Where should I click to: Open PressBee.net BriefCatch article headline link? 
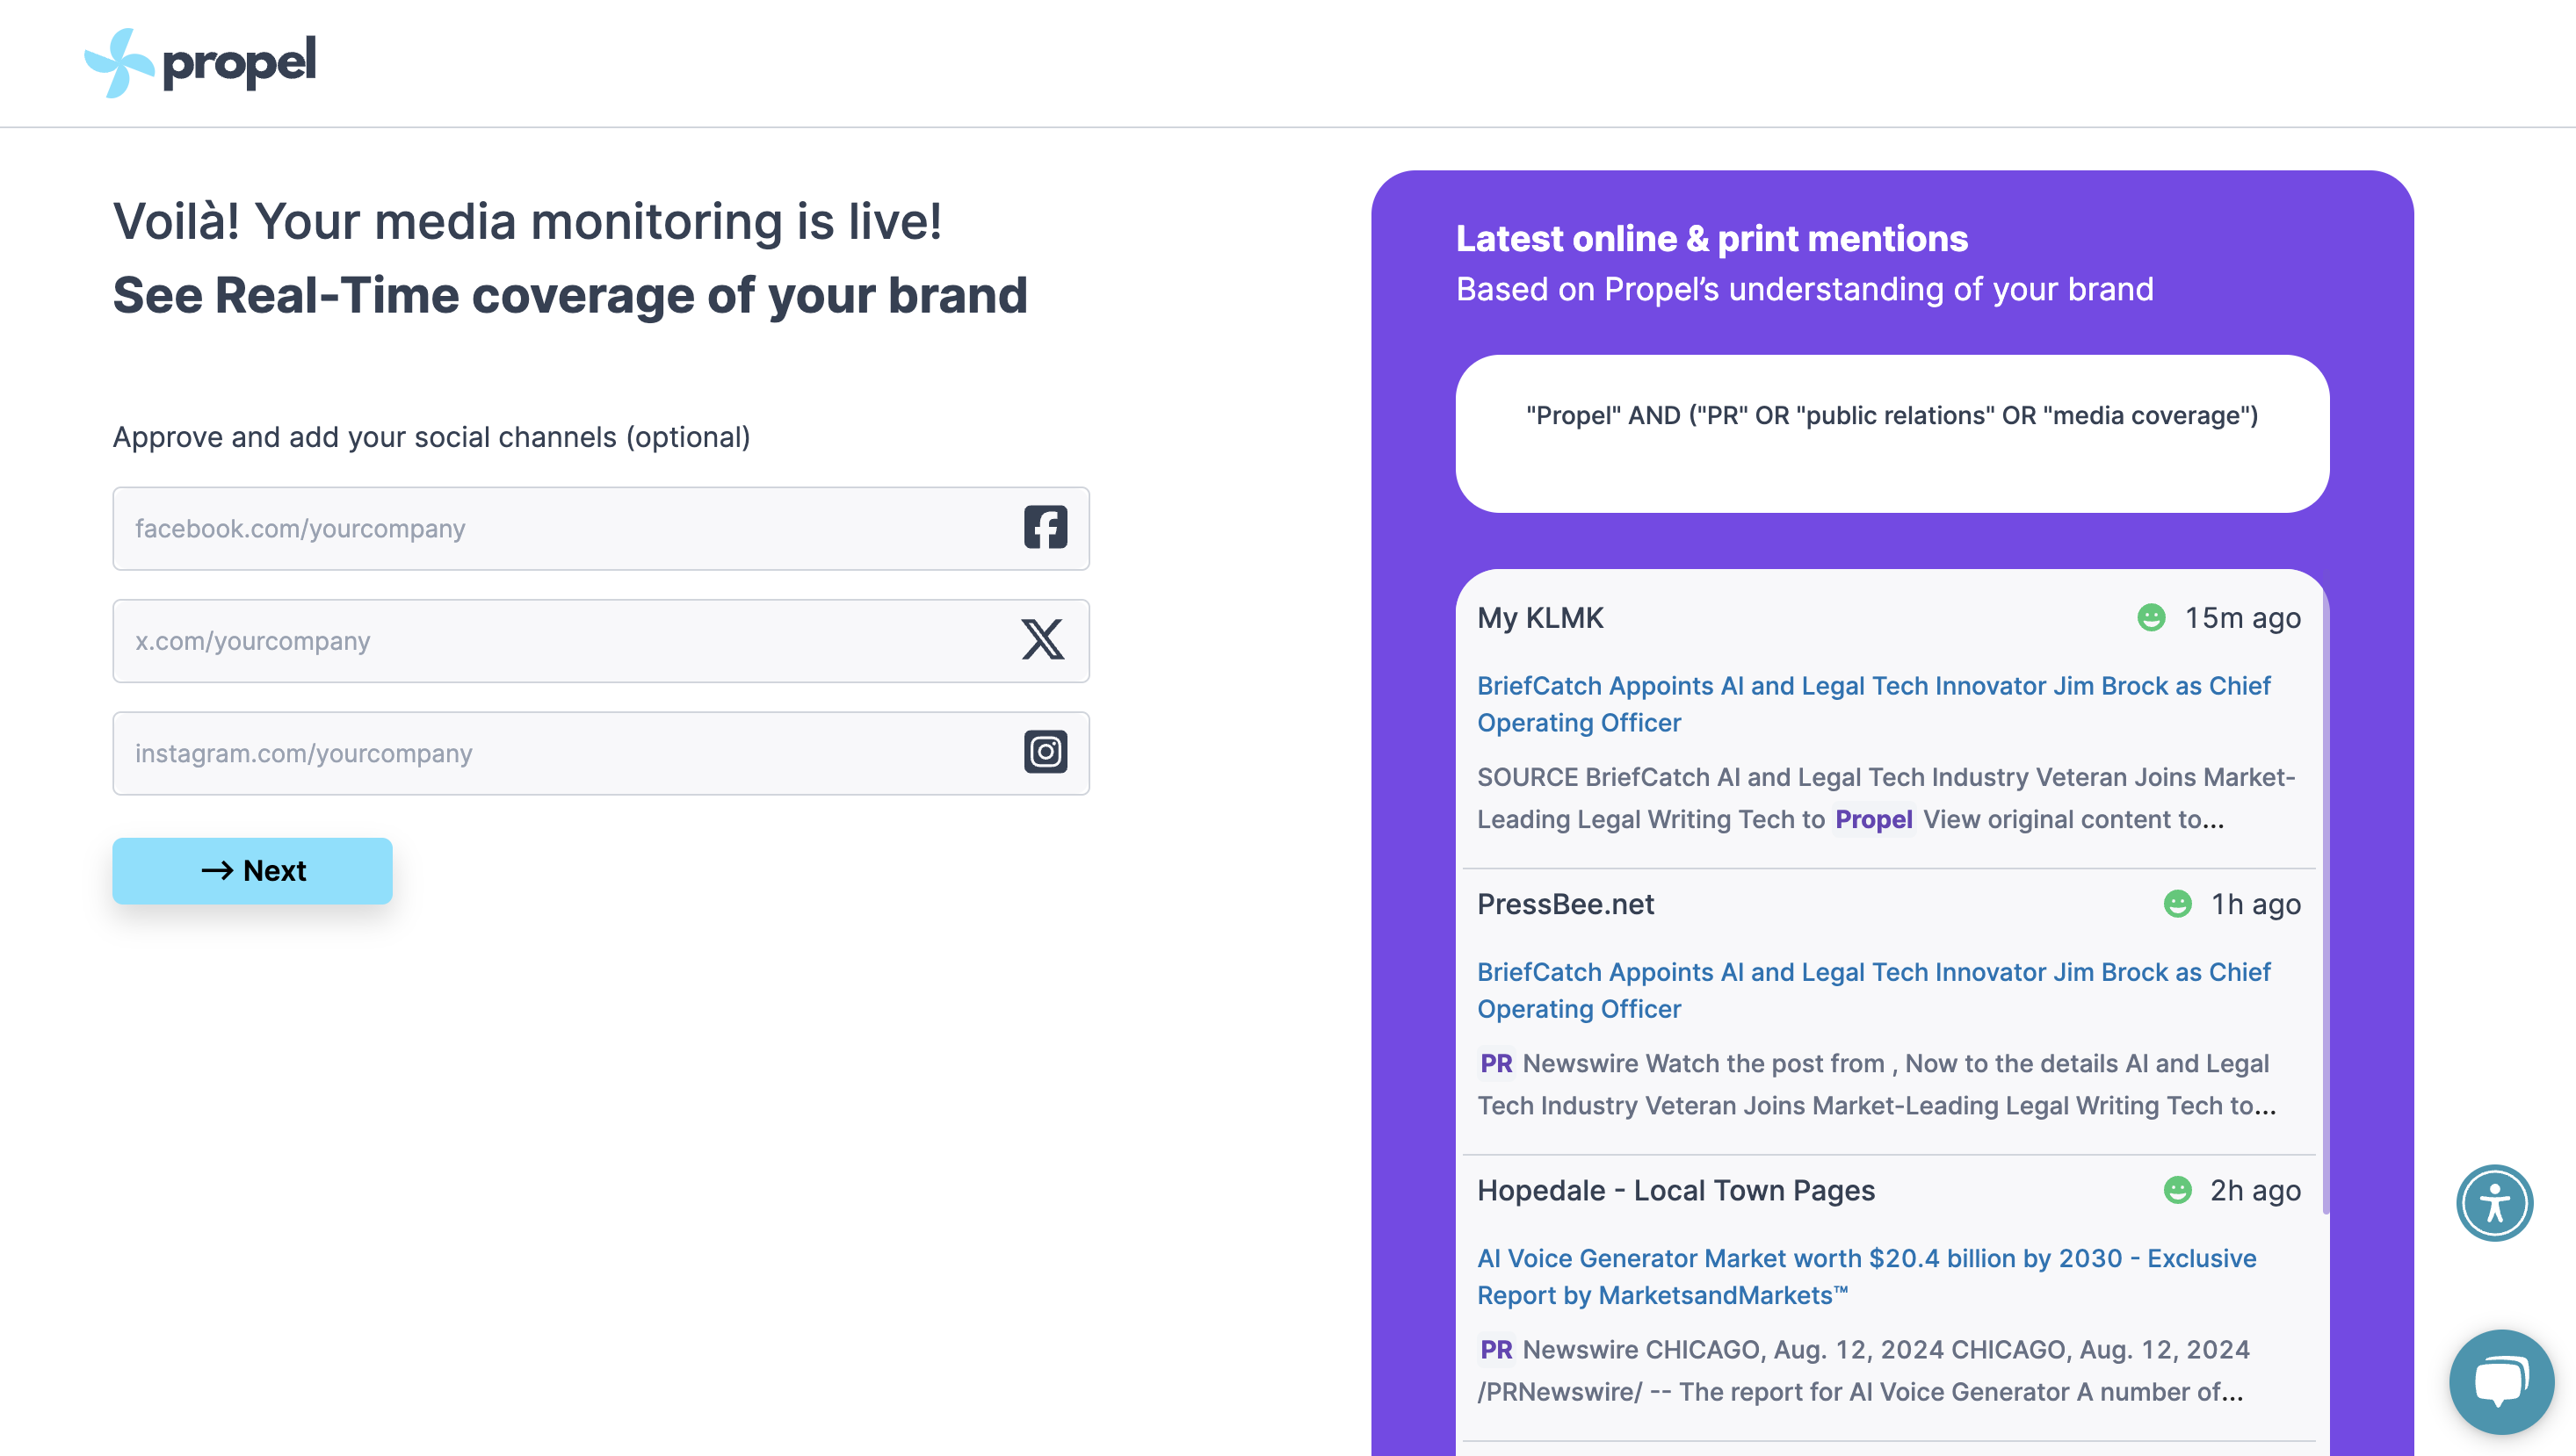(1873, 990)
